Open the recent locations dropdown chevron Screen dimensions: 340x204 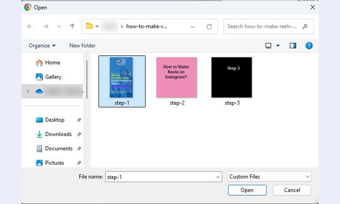59,27
